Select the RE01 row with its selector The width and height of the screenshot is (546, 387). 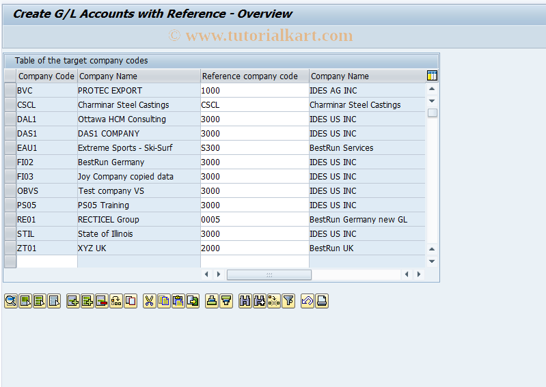(x=10, y=219)
